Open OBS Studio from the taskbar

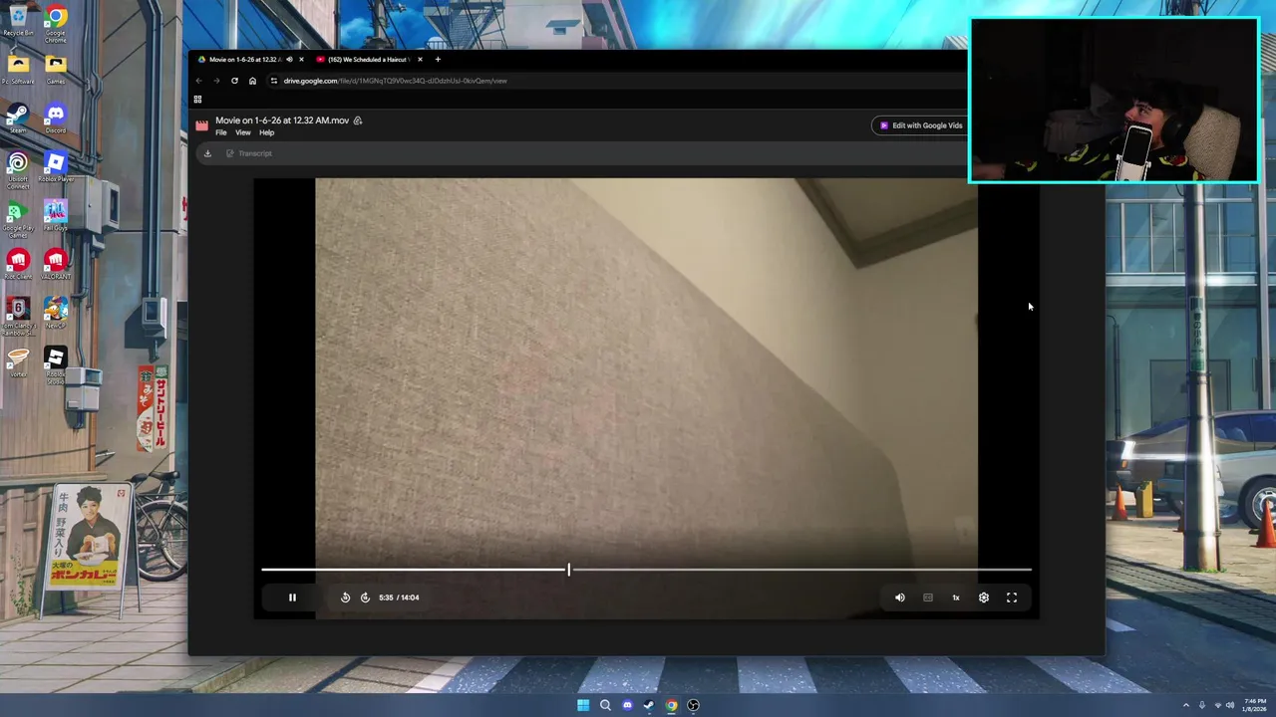pos(693,705)
